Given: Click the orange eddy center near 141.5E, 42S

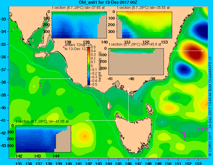Looking at the screenshot, I should pyautogui.click(x=85, y=136).
